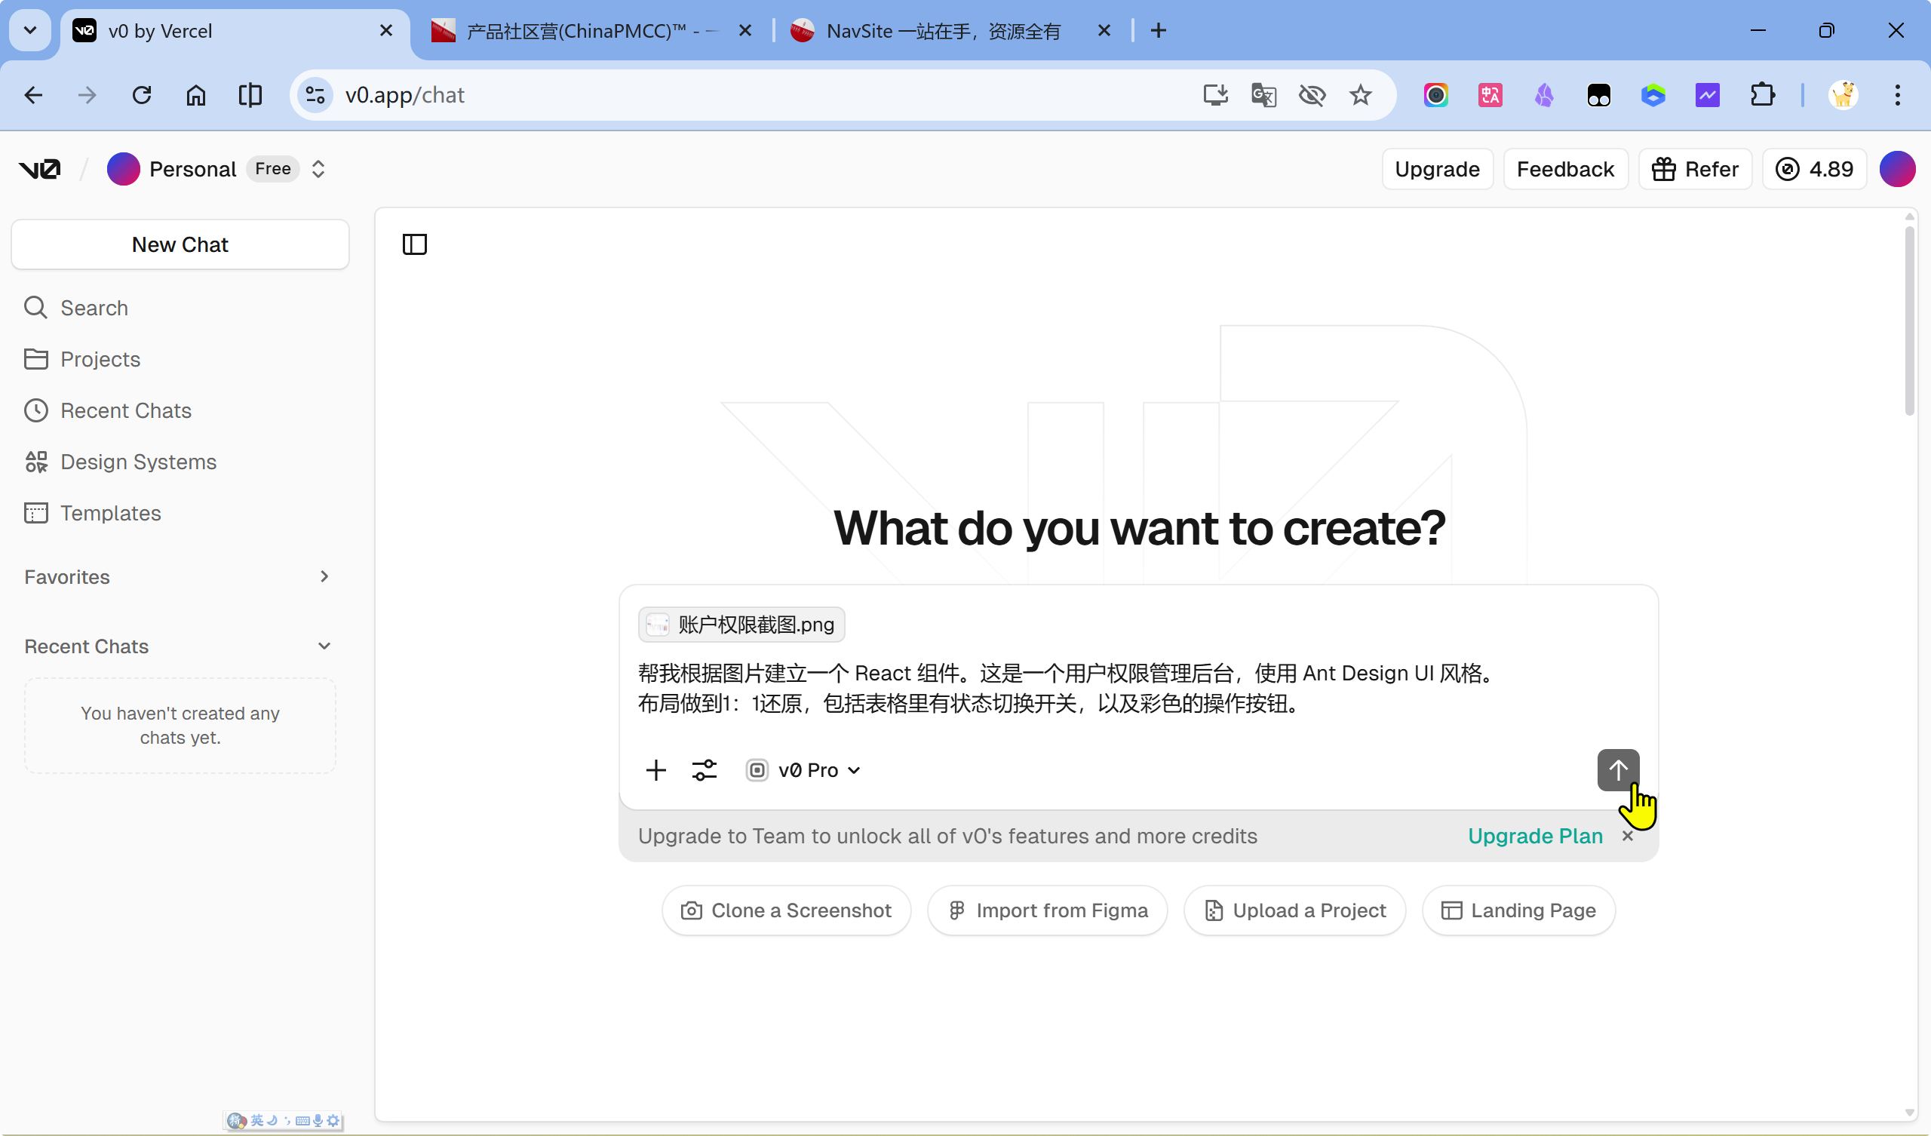The height and width of the screenshot is (1136, 1931).
Task: Open Design Systems in sidebar
Action: pyautogui.click(x=138, y=462)
